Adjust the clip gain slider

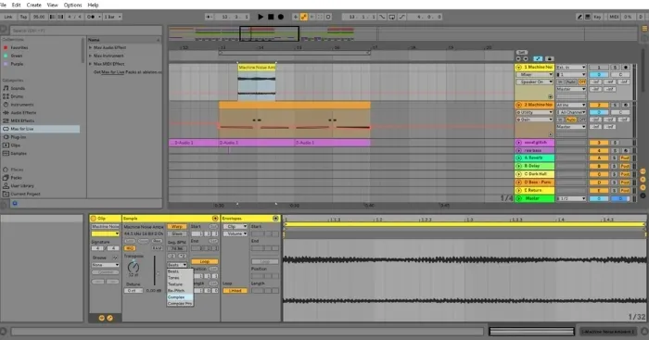click(155, 271)
